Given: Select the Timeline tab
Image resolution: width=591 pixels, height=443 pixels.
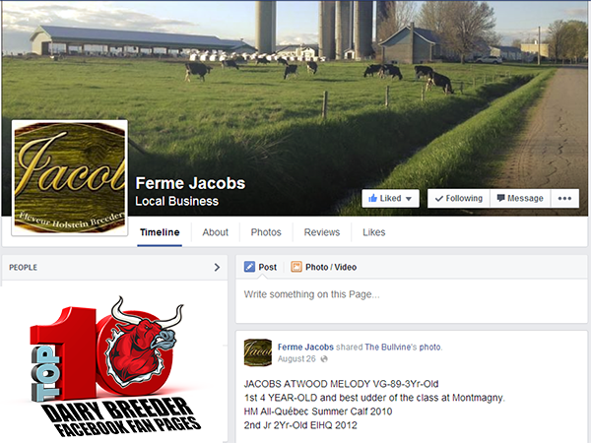Looking at the screenshot, I should point(160,232).
